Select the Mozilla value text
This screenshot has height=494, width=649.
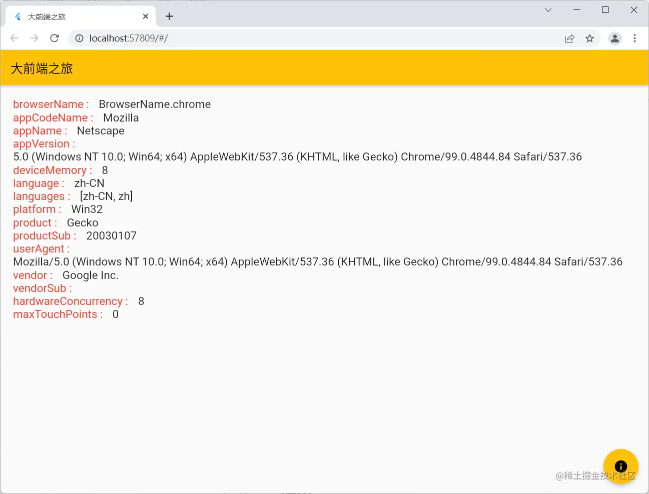[x=121, y=117]
